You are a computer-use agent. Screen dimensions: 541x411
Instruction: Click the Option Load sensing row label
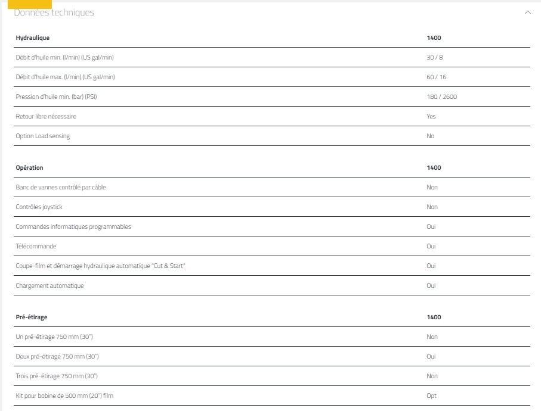(43, 136)
